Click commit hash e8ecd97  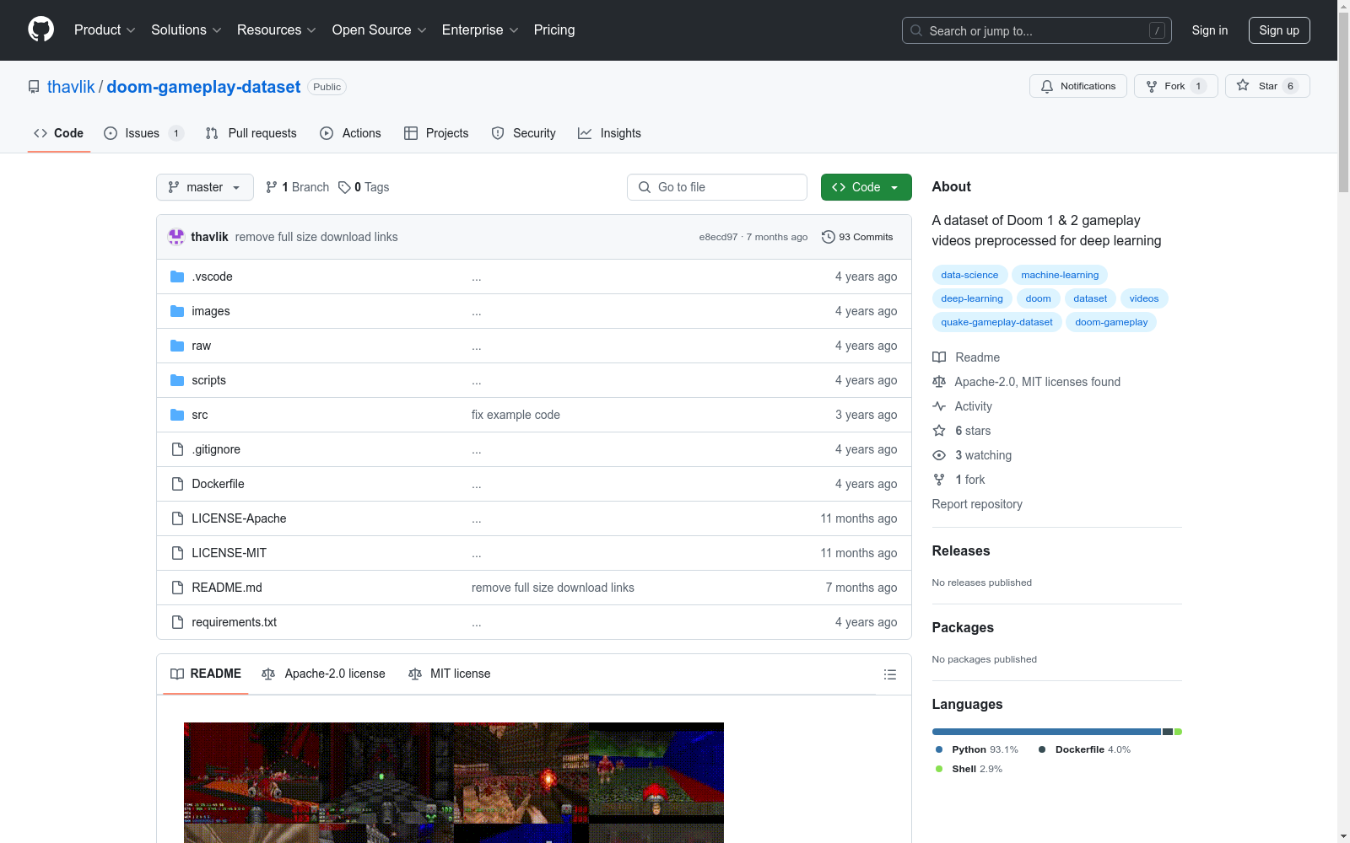(x=718, y=237)
